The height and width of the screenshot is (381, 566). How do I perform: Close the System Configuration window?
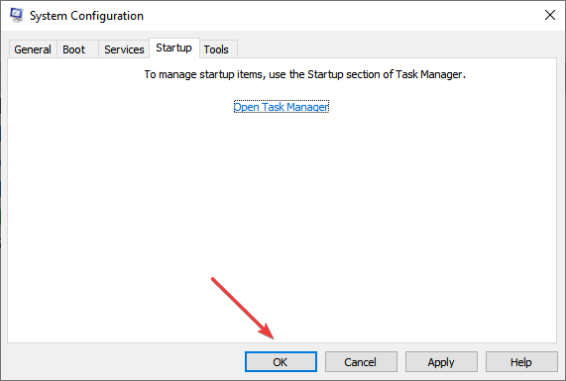(550, 15)
